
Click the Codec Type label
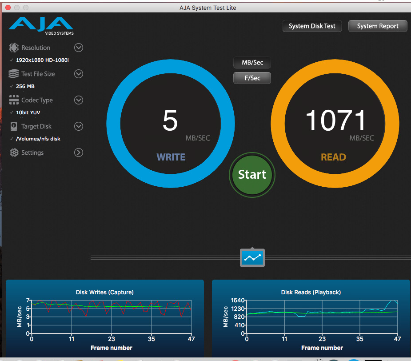click(37, 100)
